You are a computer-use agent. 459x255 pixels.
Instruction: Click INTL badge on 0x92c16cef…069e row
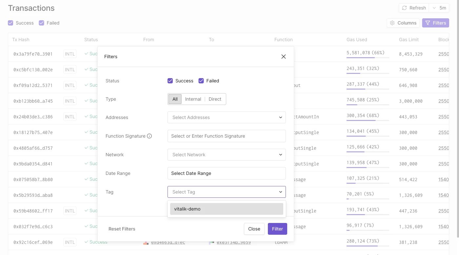click(x=70, y=242)
